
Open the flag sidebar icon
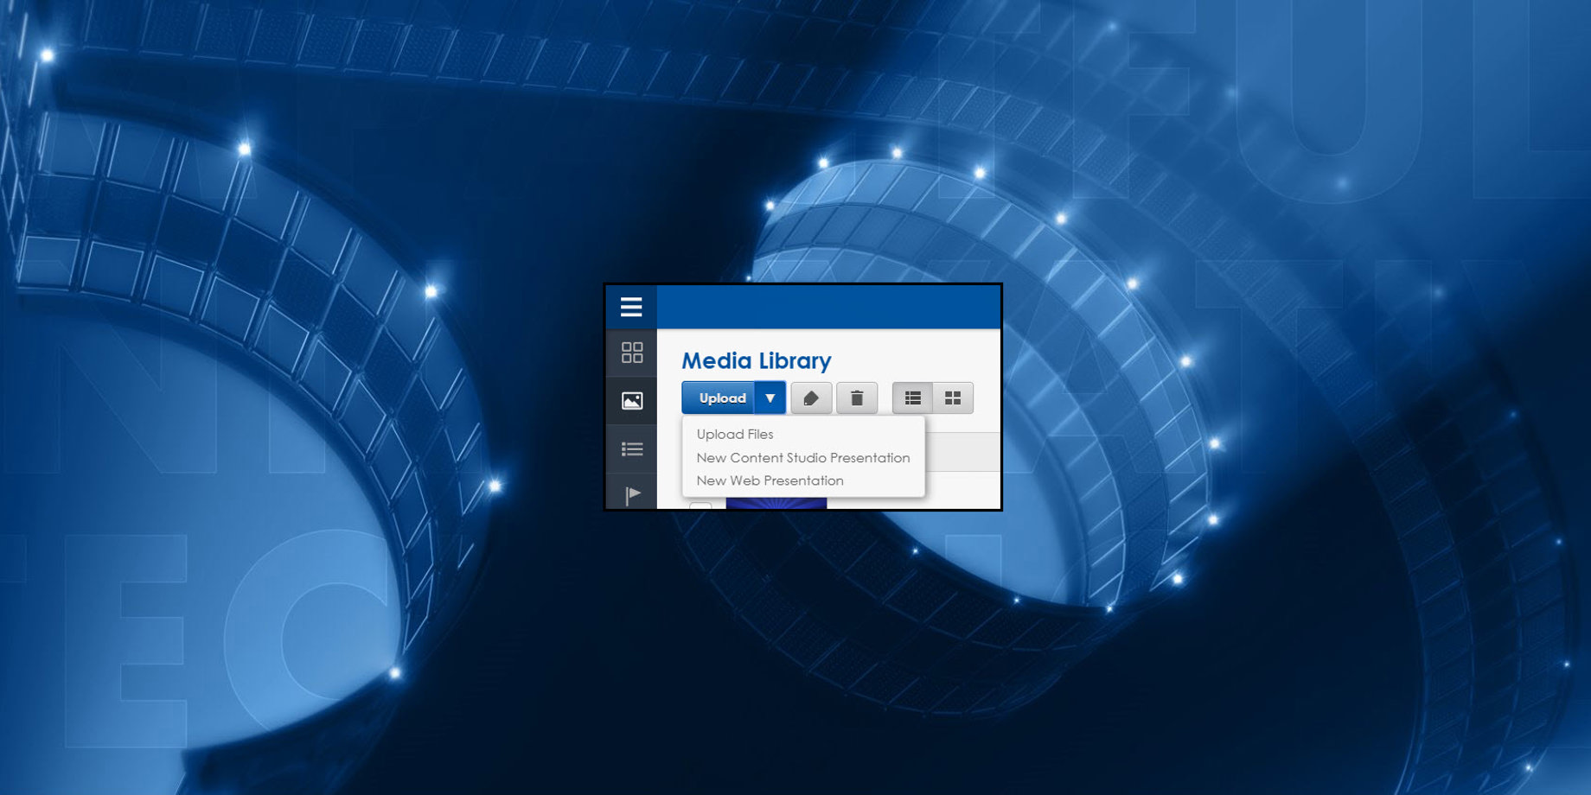(632, 495)
